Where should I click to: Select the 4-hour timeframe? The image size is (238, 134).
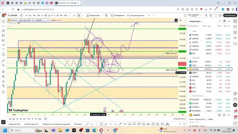pos(46,15)
